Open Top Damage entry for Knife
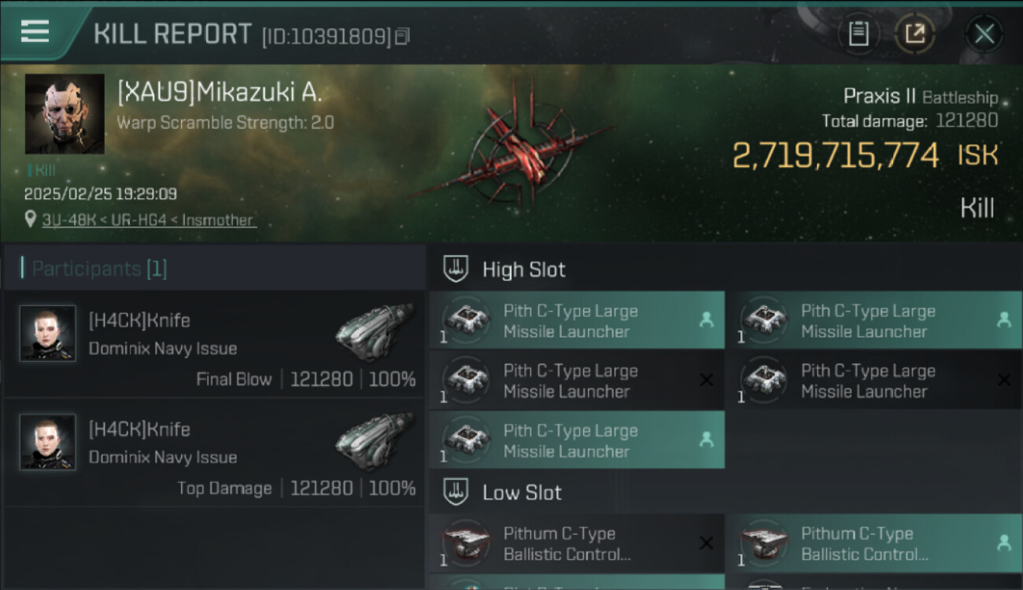 tap(214, 457)
